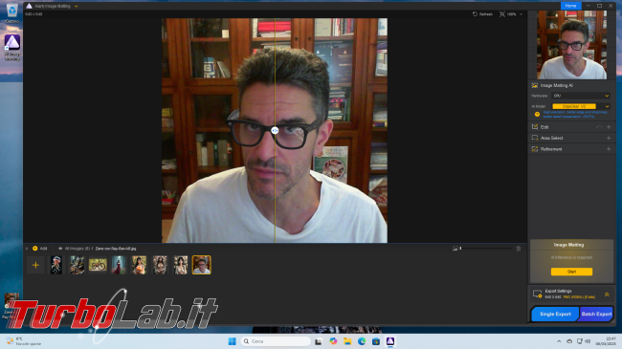This screenshot has height=349, width=622.
Task: Click the yellow Start button
Action: pyautogui.click(x=571, y=272)
